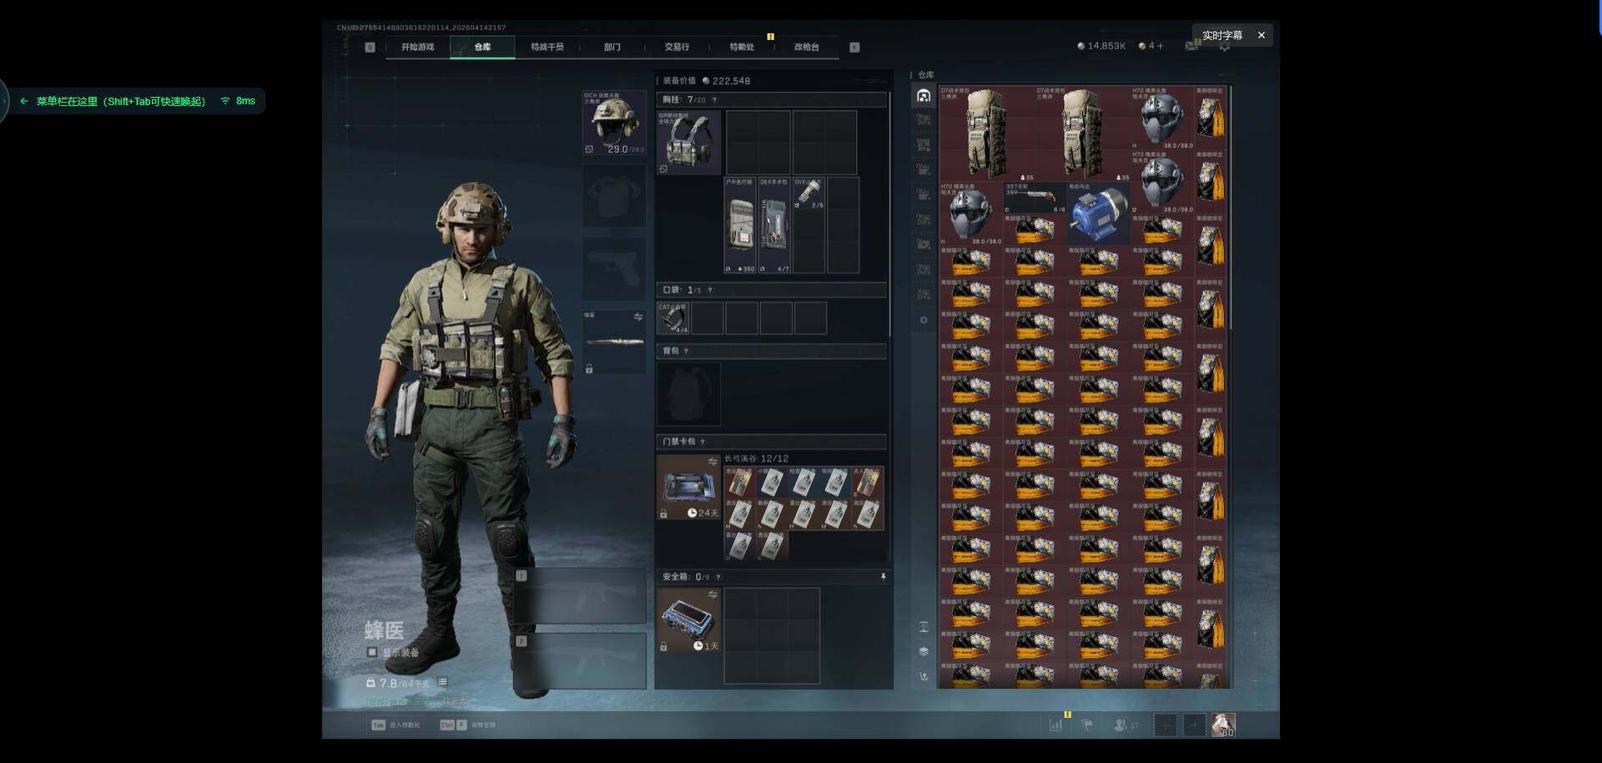Add premium currency with the plus button
This screenshot has width=1602, height=763.
click(x=1160, y=46)
